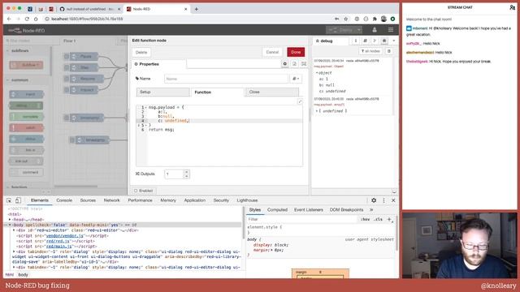Open the Network DevTools tab
Screen dimensions: 520x292
pos(111,200)
